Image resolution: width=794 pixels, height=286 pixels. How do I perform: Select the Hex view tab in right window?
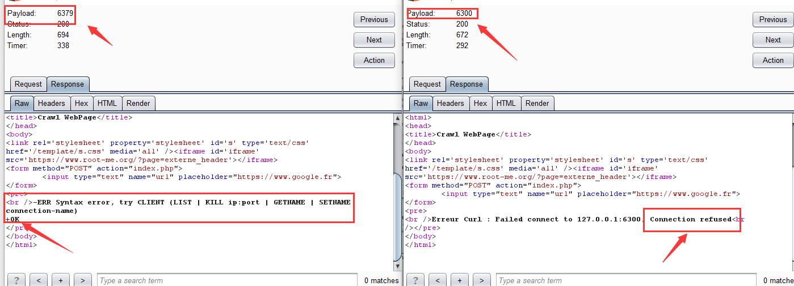pyautogui.click(x=481, y=103)
